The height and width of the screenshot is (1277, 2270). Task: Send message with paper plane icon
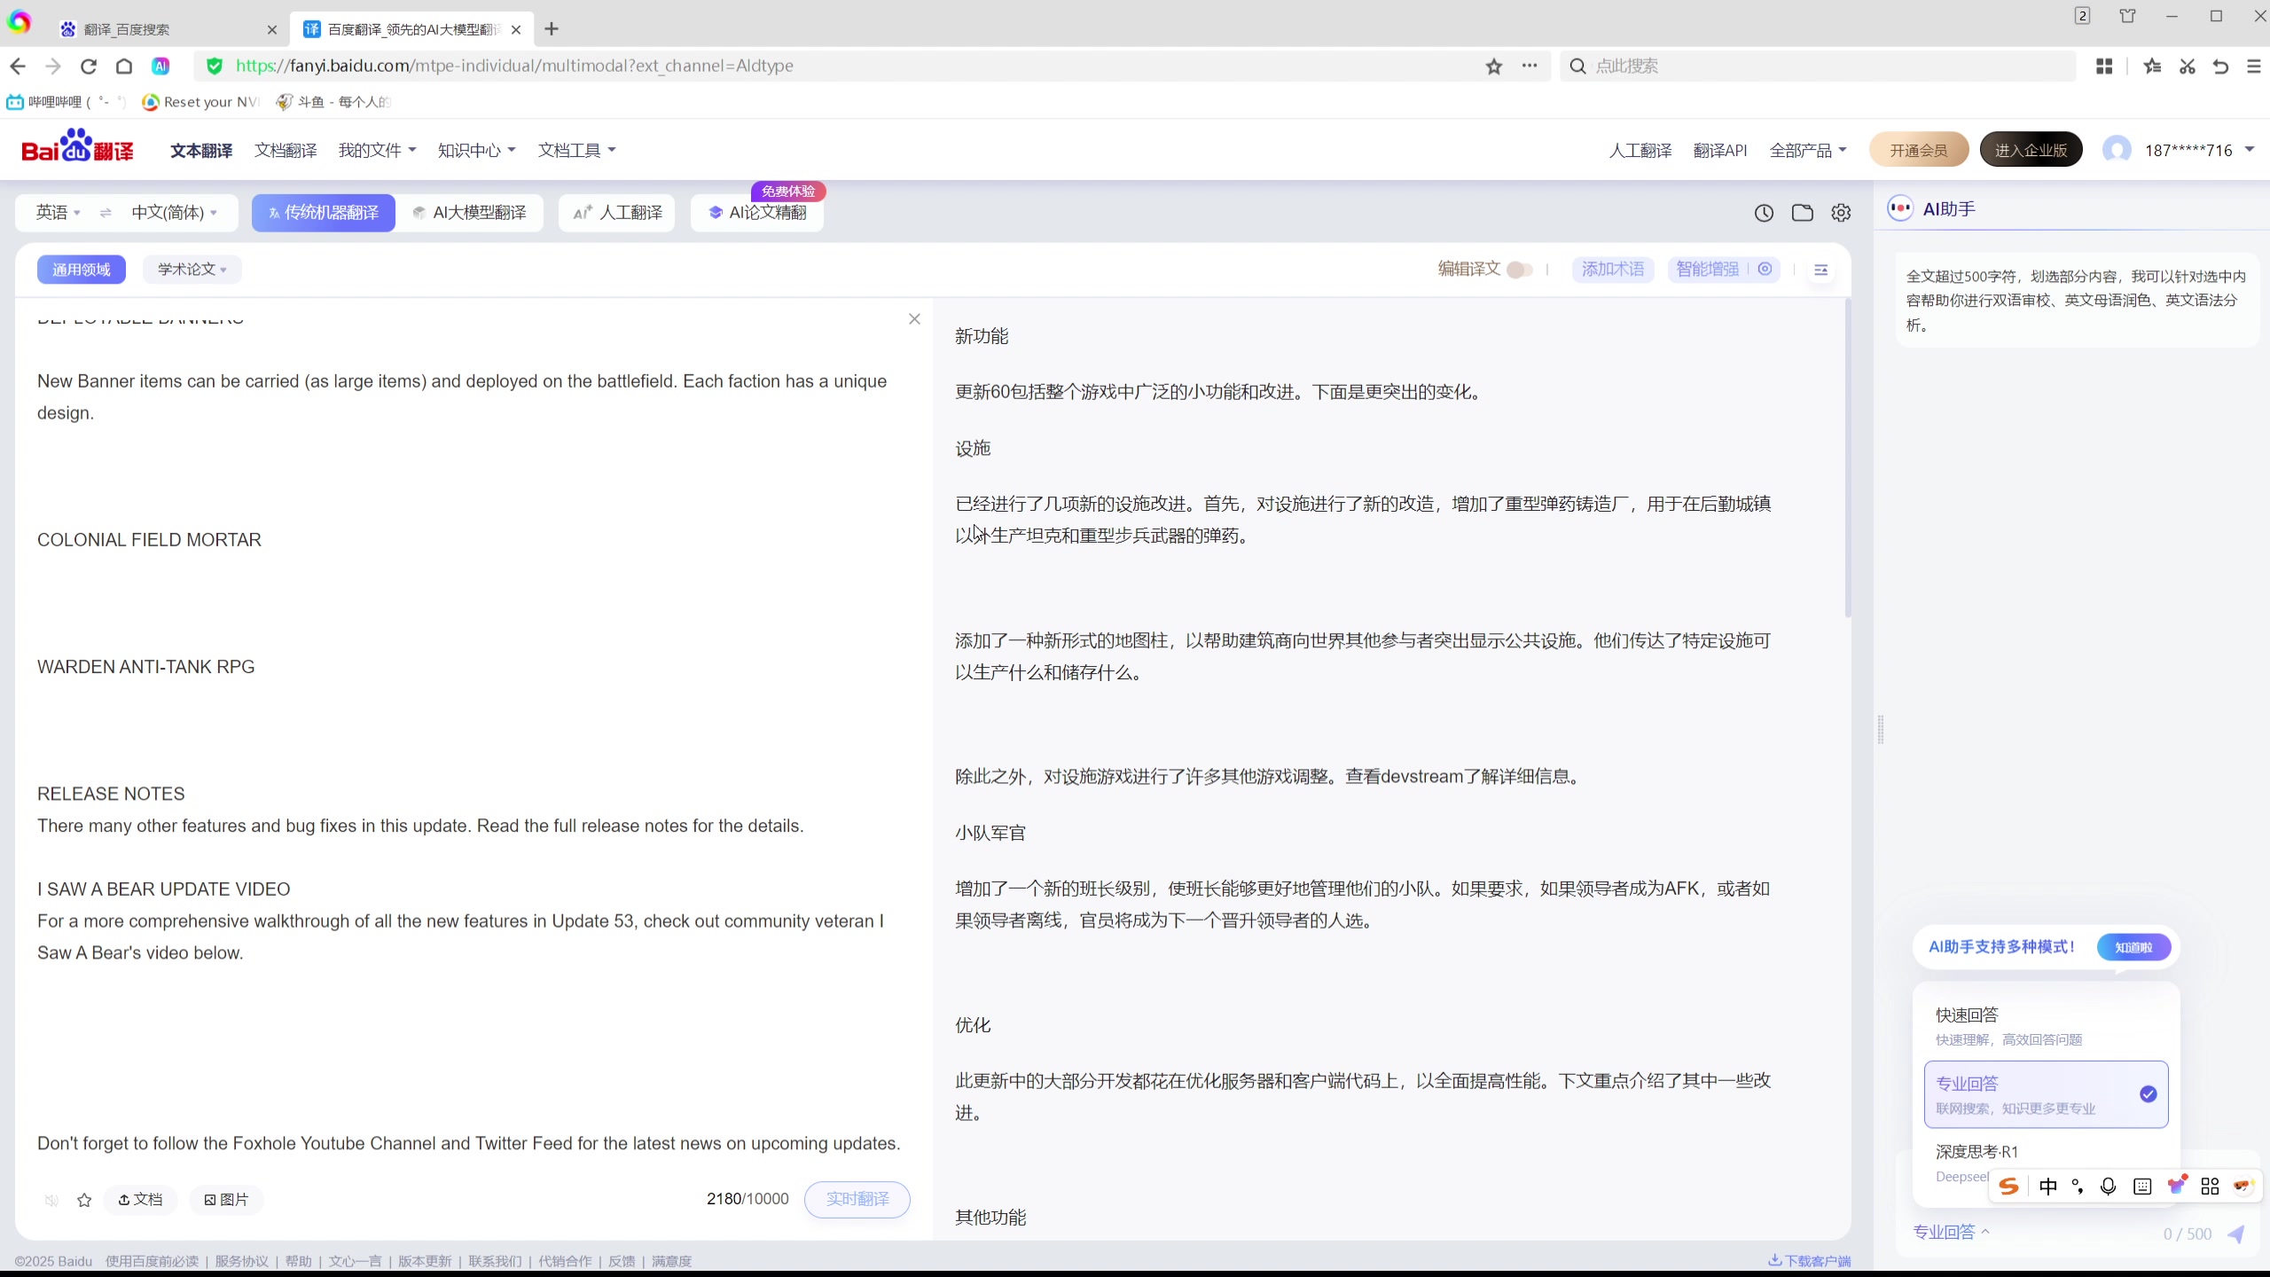click(x=2236, y=1234)
